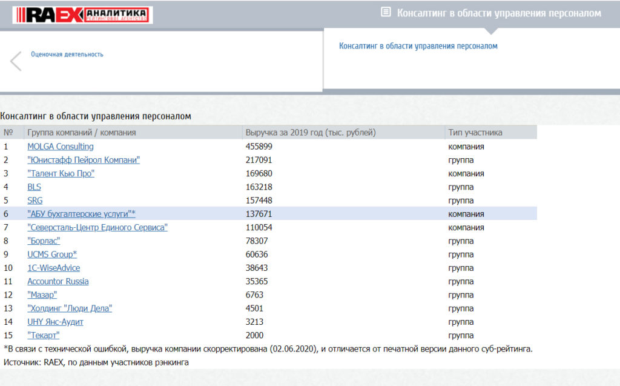Click the list icon beside header title
This screenshot has height=386, width=620.
pos(386,12)
